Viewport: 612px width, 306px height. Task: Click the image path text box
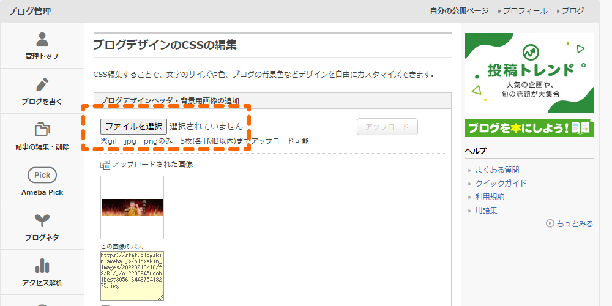[x=132, y=276]
